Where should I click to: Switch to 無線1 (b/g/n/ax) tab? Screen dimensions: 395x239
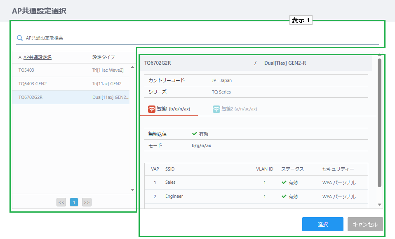coord(169,109)
